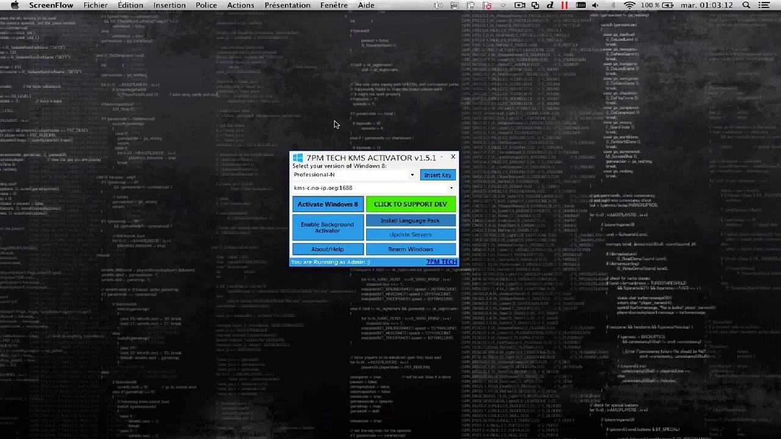Click the italic d icon in menu bar
781x439 pixels.
(x=550, y=5)
